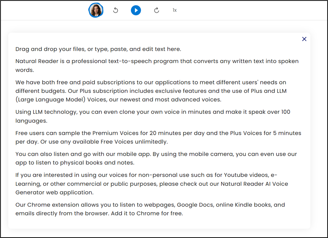Click paragraph starting 'Our Chrome extension allows'
328x238 pixels.
[150, 209]
